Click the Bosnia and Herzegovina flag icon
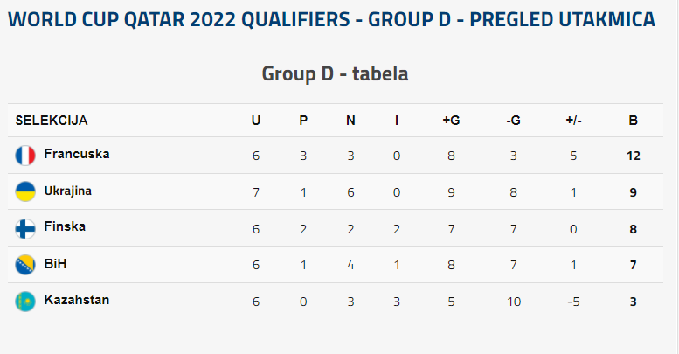679x354 pixels. [x=25, y=264]
